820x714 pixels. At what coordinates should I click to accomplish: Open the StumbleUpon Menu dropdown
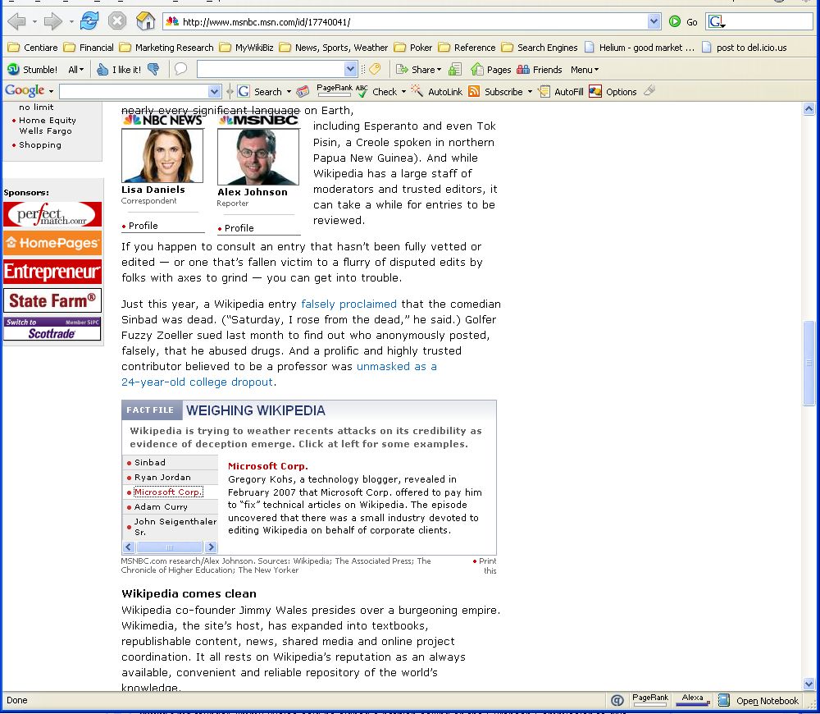point(585,70)
